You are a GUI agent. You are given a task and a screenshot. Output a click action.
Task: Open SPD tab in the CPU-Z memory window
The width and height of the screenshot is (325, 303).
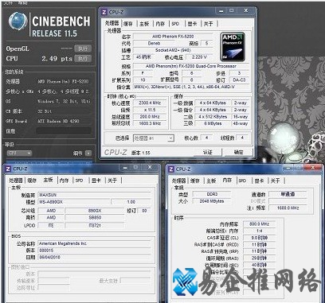coord(242,181)
